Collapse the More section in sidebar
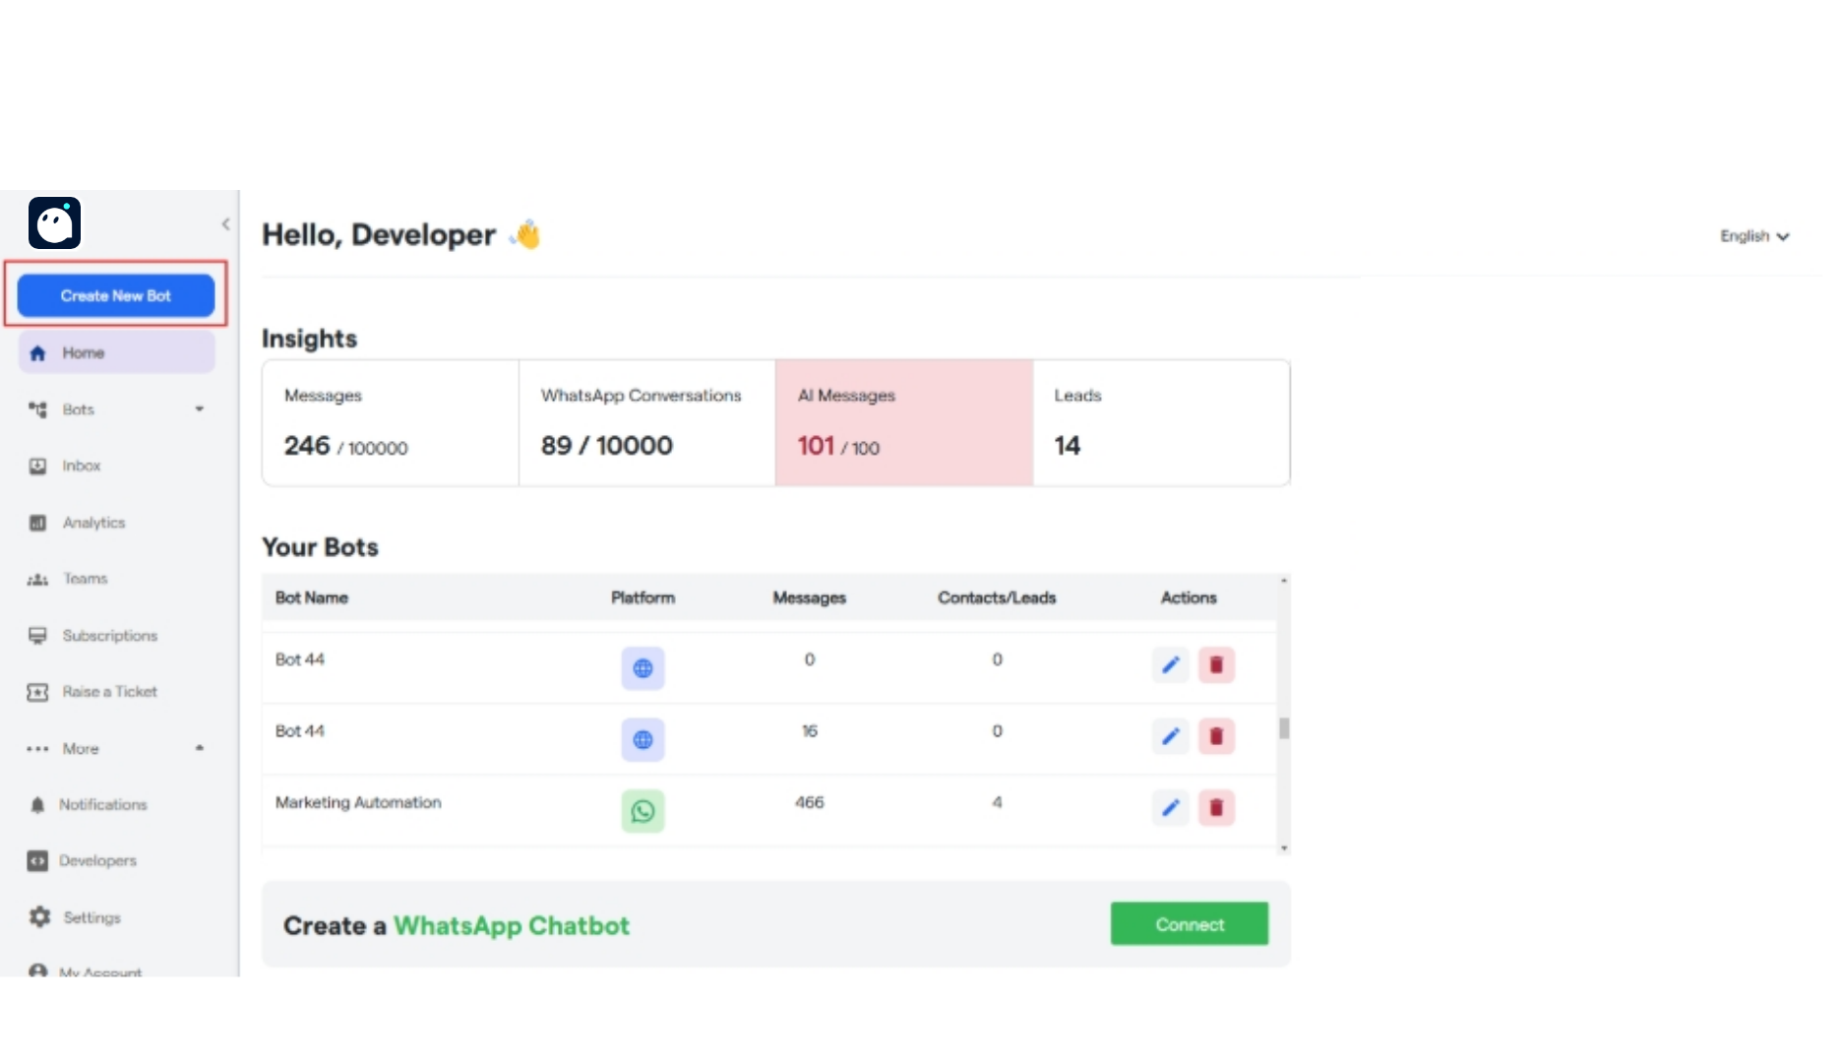Screen dimensions: 1836x1063 coord(200,747)
